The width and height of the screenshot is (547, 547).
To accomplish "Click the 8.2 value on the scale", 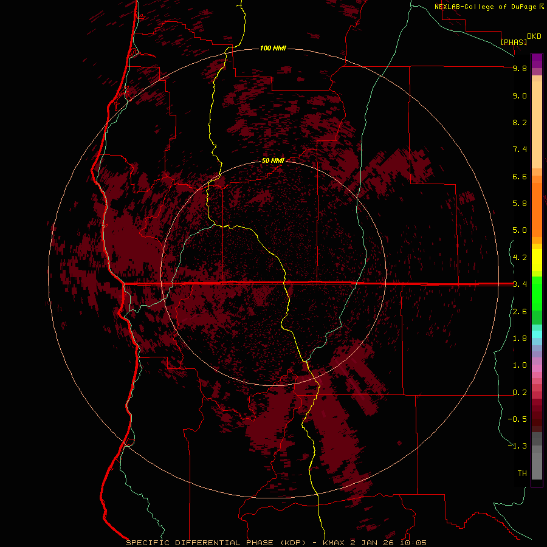I will (x=520, y=122).
